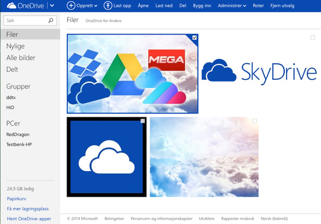The height and width of the screenshot is (224, 321).
Task: Expand the OneDrive app switcher chevron
Action: [52, 5]
